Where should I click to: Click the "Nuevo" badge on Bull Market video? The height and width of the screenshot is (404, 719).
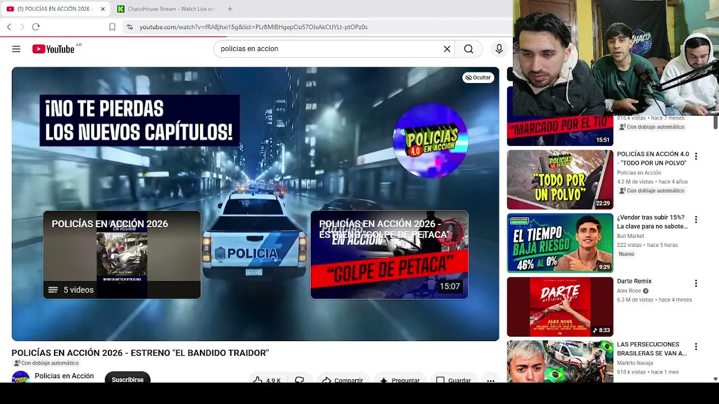(626, 254)
